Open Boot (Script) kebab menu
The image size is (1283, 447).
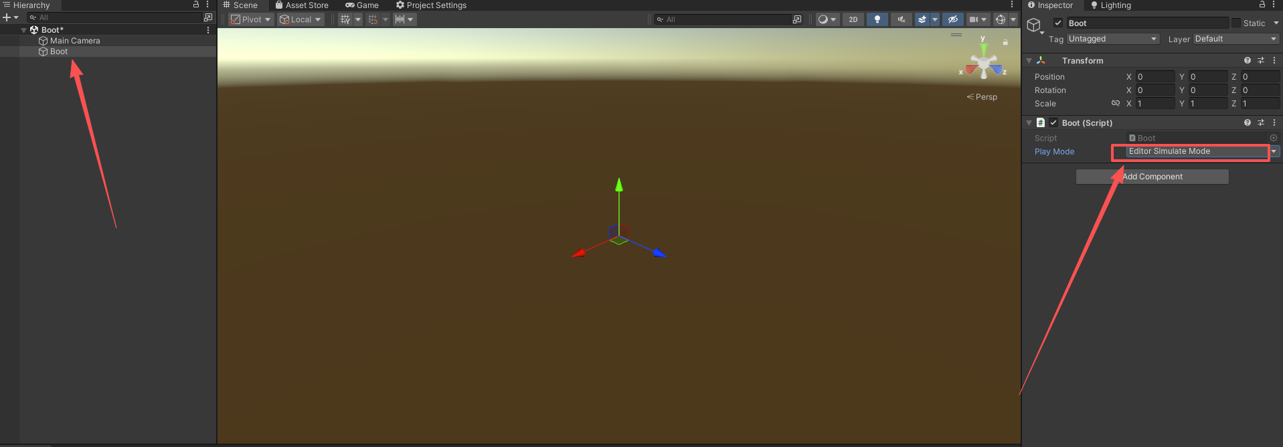tap(1274, 122)
